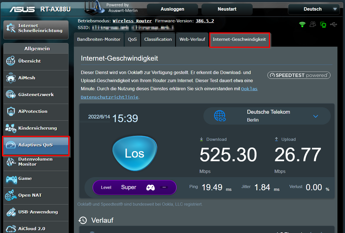
Task: Open the Web-Verlauf tab
Action: (192, 39)
